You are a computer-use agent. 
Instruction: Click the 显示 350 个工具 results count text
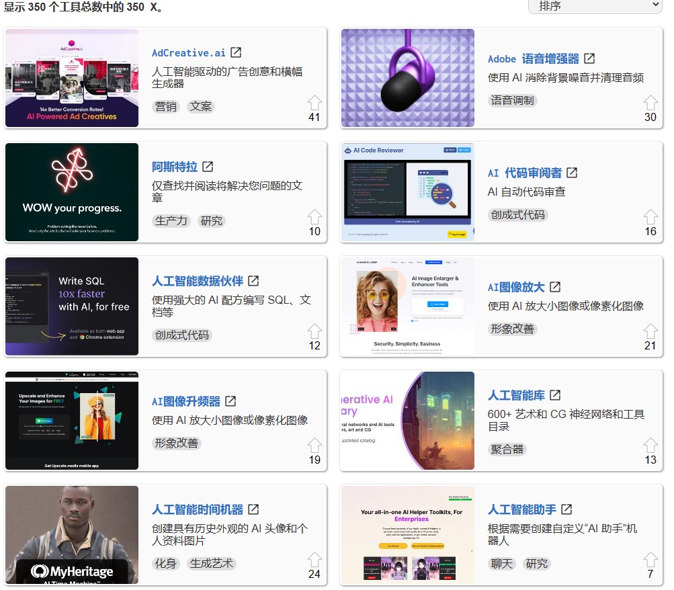83,7
